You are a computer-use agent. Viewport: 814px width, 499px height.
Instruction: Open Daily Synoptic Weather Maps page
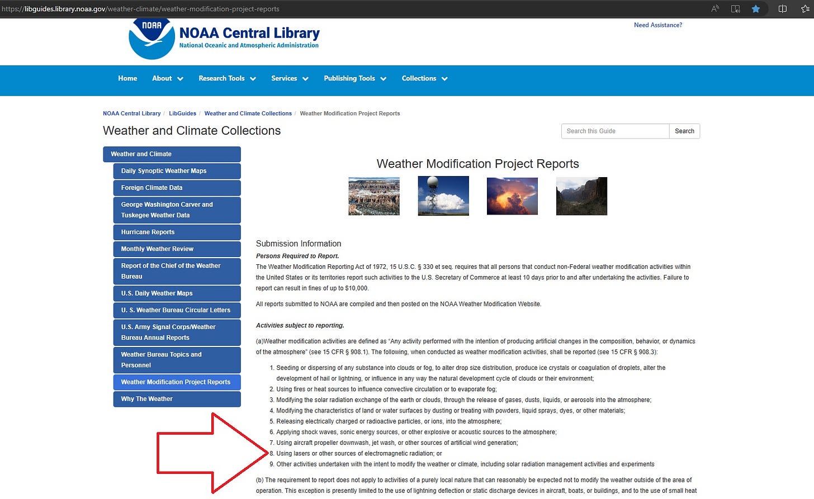tap(177, 171)
